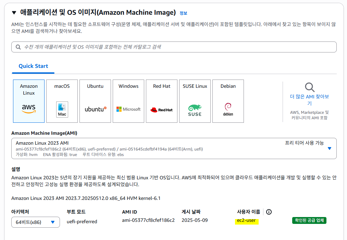347x240 pixels.
Task: Select the Amazon Linux AMI tile
Action: click(29, 101)
